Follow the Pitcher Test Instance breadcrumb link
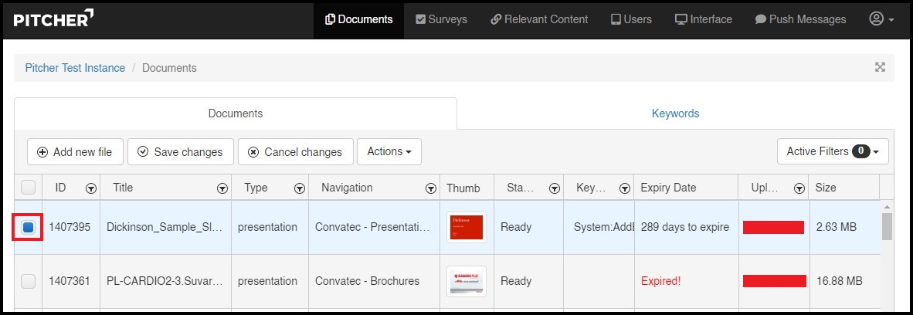 75,68
